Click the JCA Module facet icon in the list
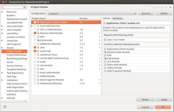The image size is (174, 112). click(38, 65)
